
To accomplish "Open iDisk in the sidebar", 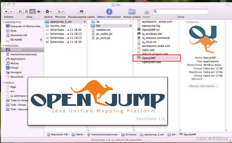I will [x=11, y=31].
